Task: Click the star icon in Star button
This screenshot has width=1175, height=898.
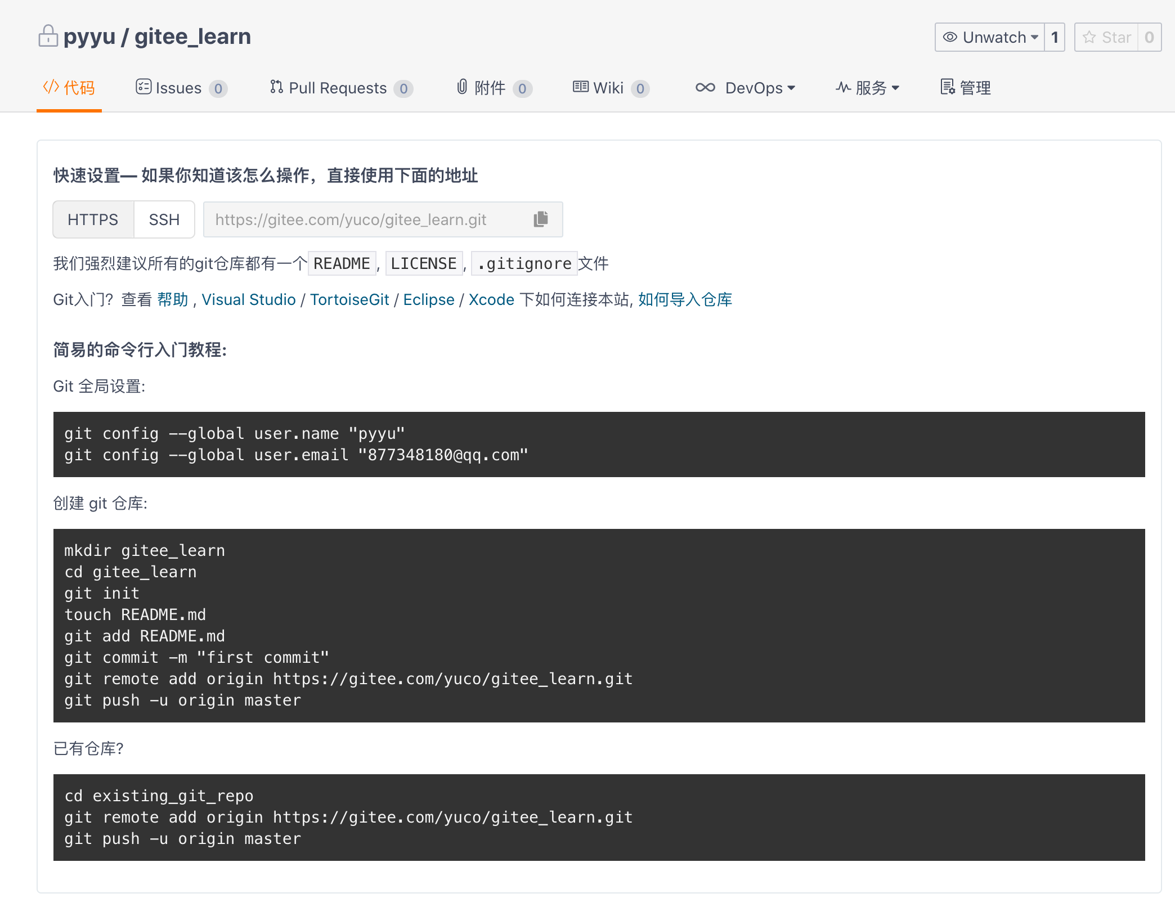Action: coord(1089,37)
